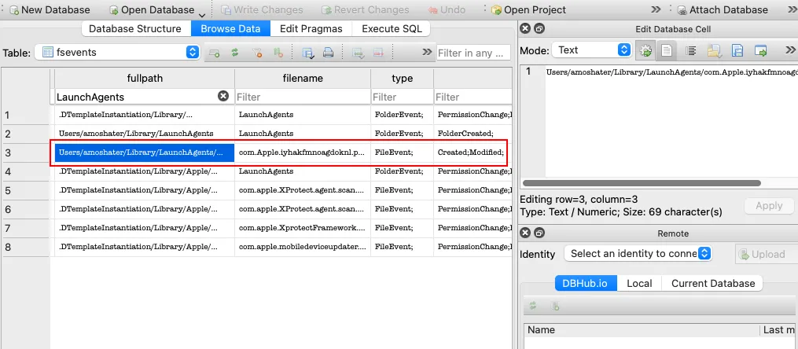Image resolution: width=798 pixels, height=349 pixels.
Task: Click the import from file folder icon
Action: [715, 50]
